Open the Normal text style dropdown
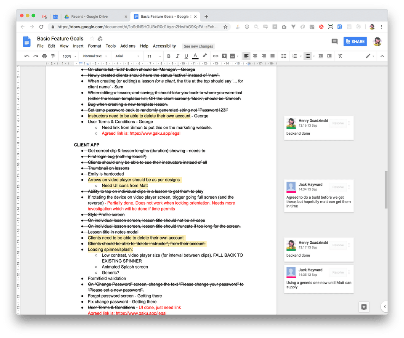The width and height of the screenshot is (404, 338). (95, 56)
